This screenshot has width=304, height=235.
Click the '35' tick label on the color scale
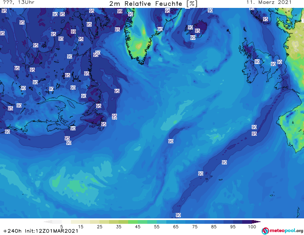click(119, 227)
